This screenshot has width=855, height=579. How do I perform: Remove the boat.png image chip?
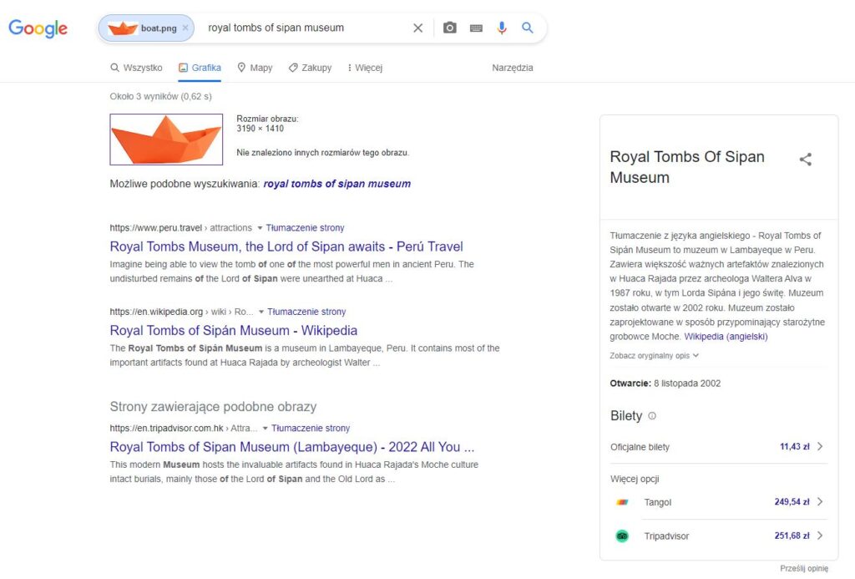point(185,28)
